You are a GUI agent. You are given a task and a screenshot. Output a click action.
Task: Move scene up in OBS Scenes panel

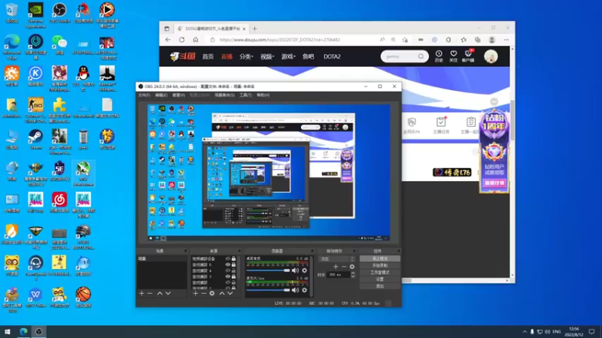pos(160,294)
